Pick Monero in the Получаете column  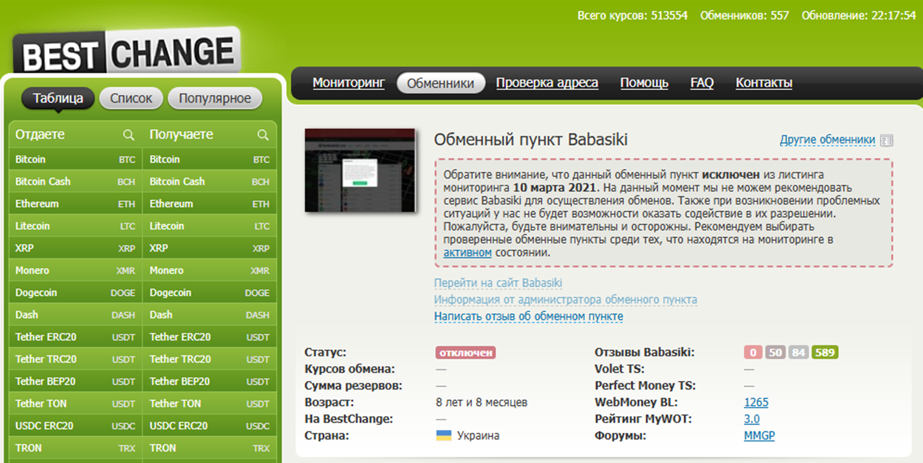(210, 271)
